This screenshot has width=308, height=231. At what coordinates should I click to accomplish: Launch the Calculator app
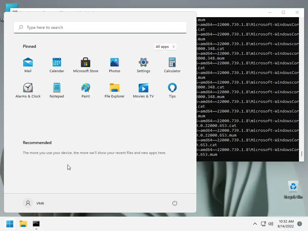coord(172,65)
